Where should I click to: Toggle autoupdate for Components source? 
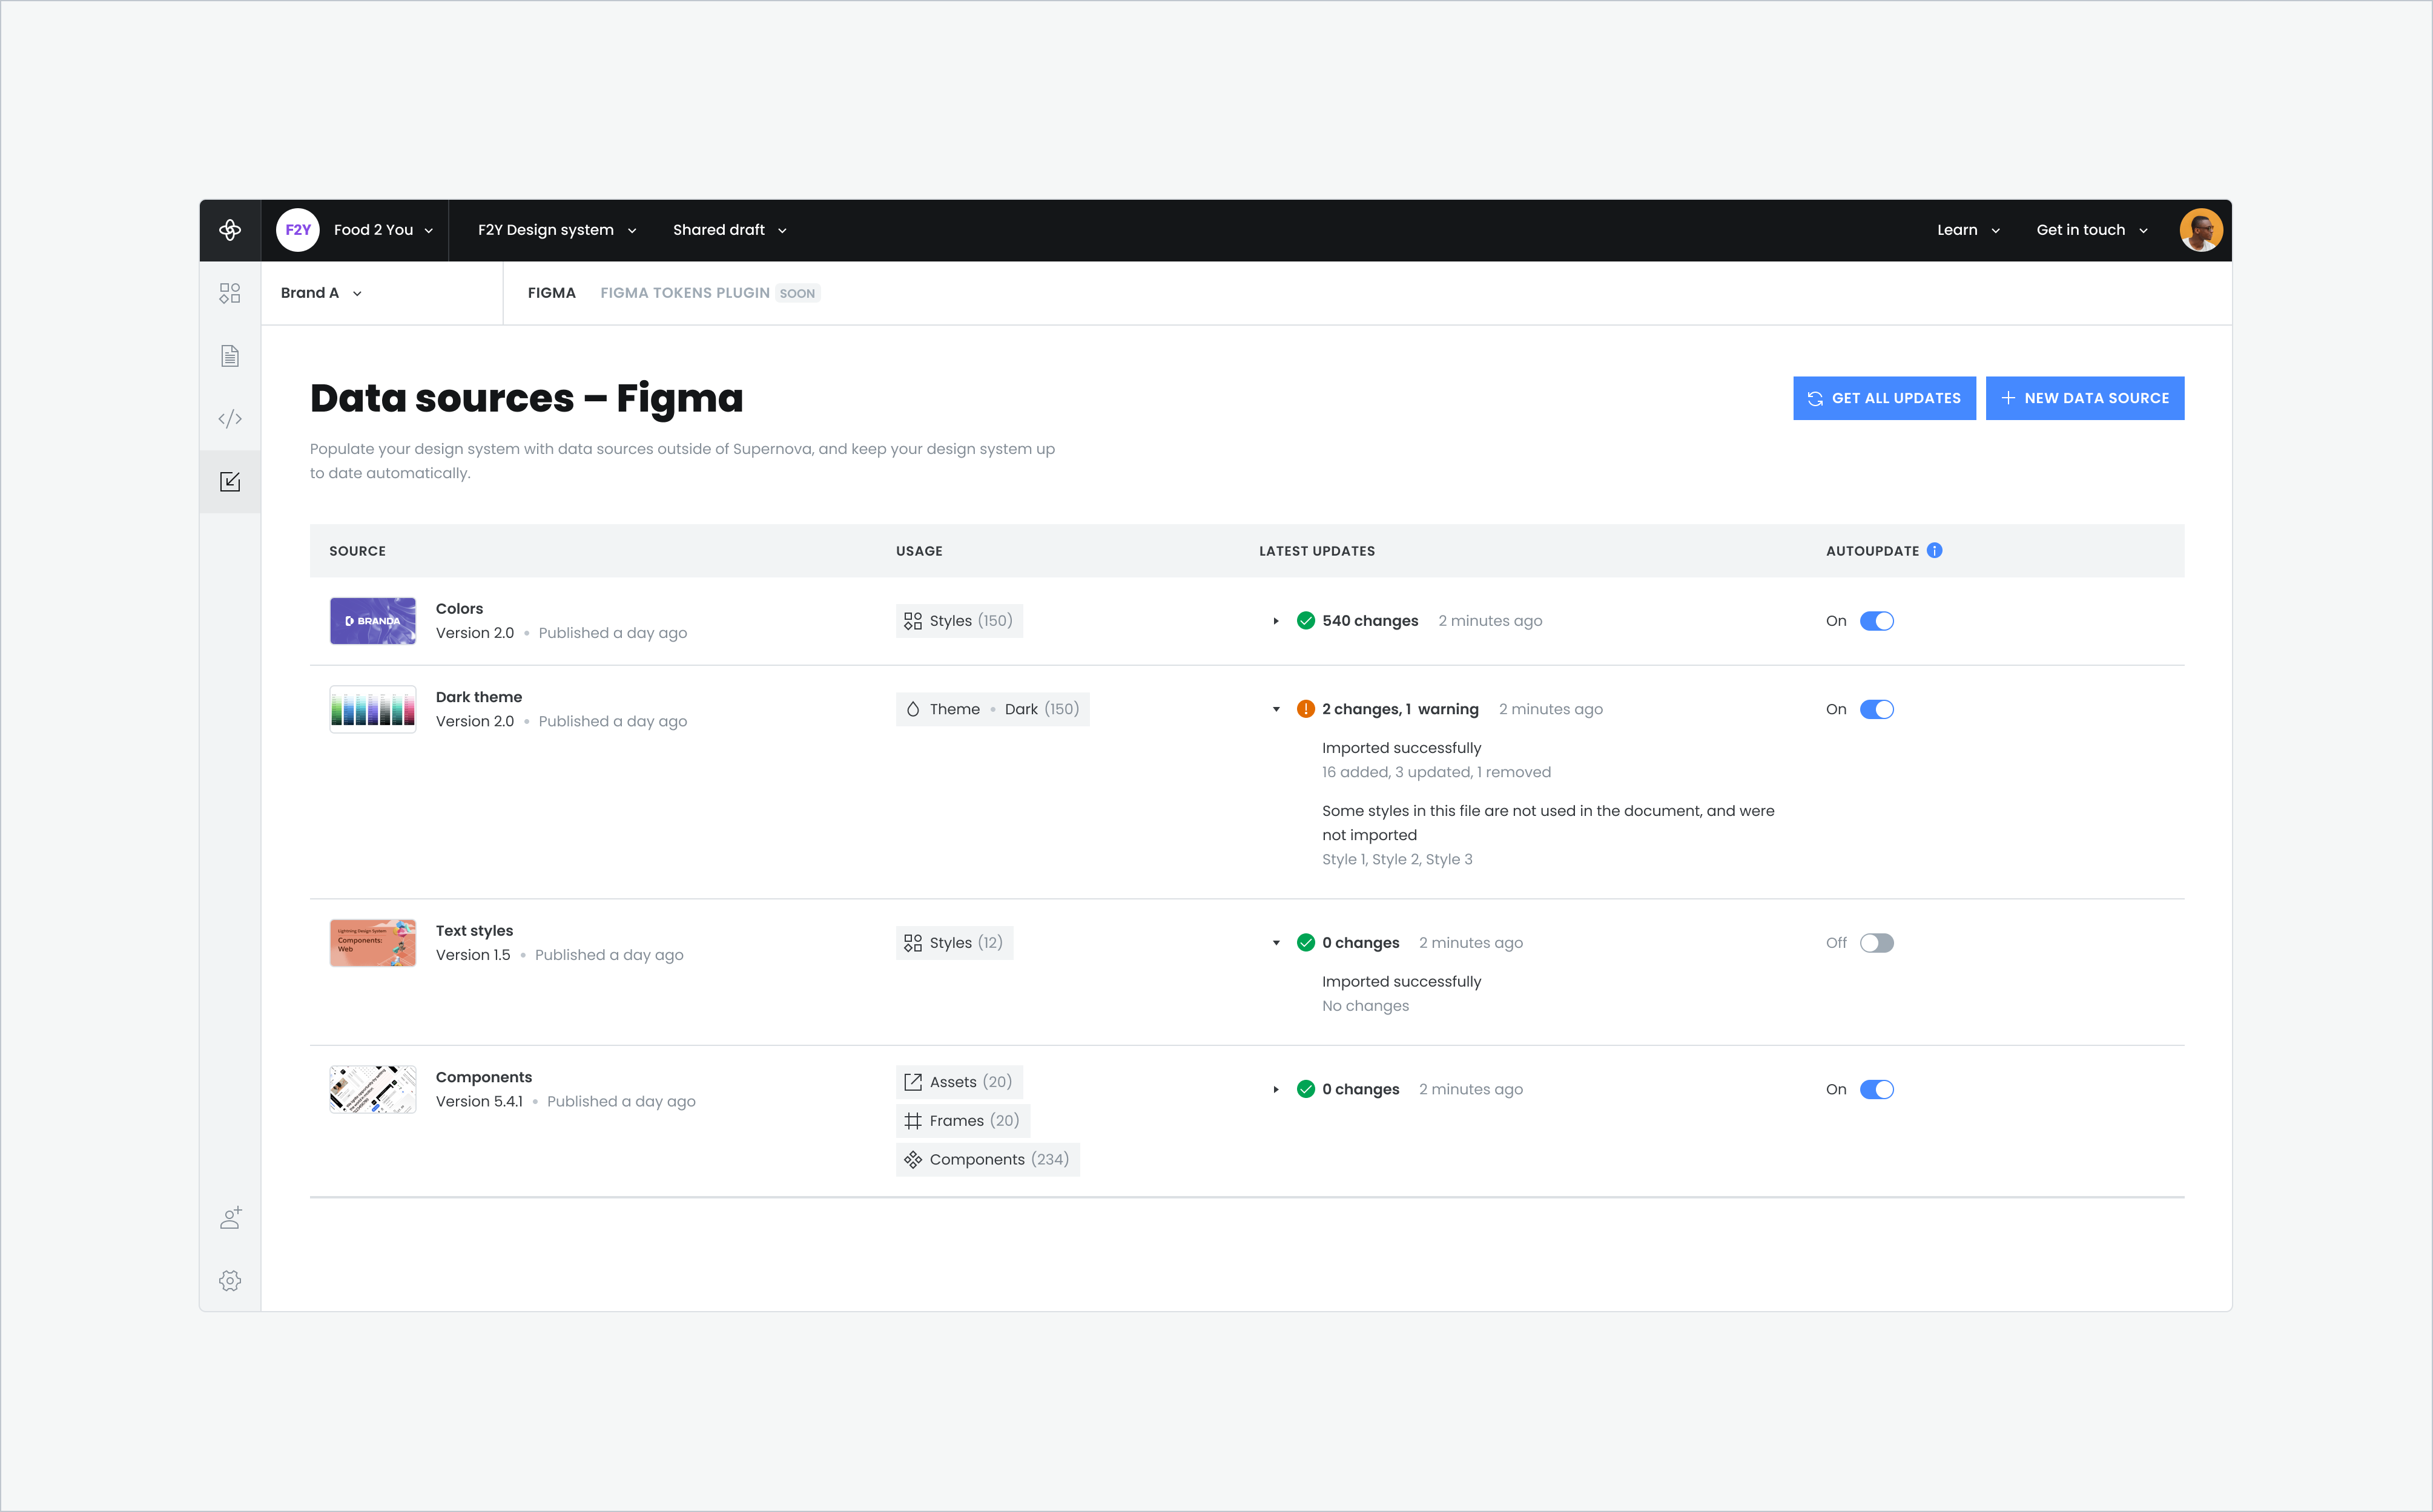[x=1877, y=1090]
